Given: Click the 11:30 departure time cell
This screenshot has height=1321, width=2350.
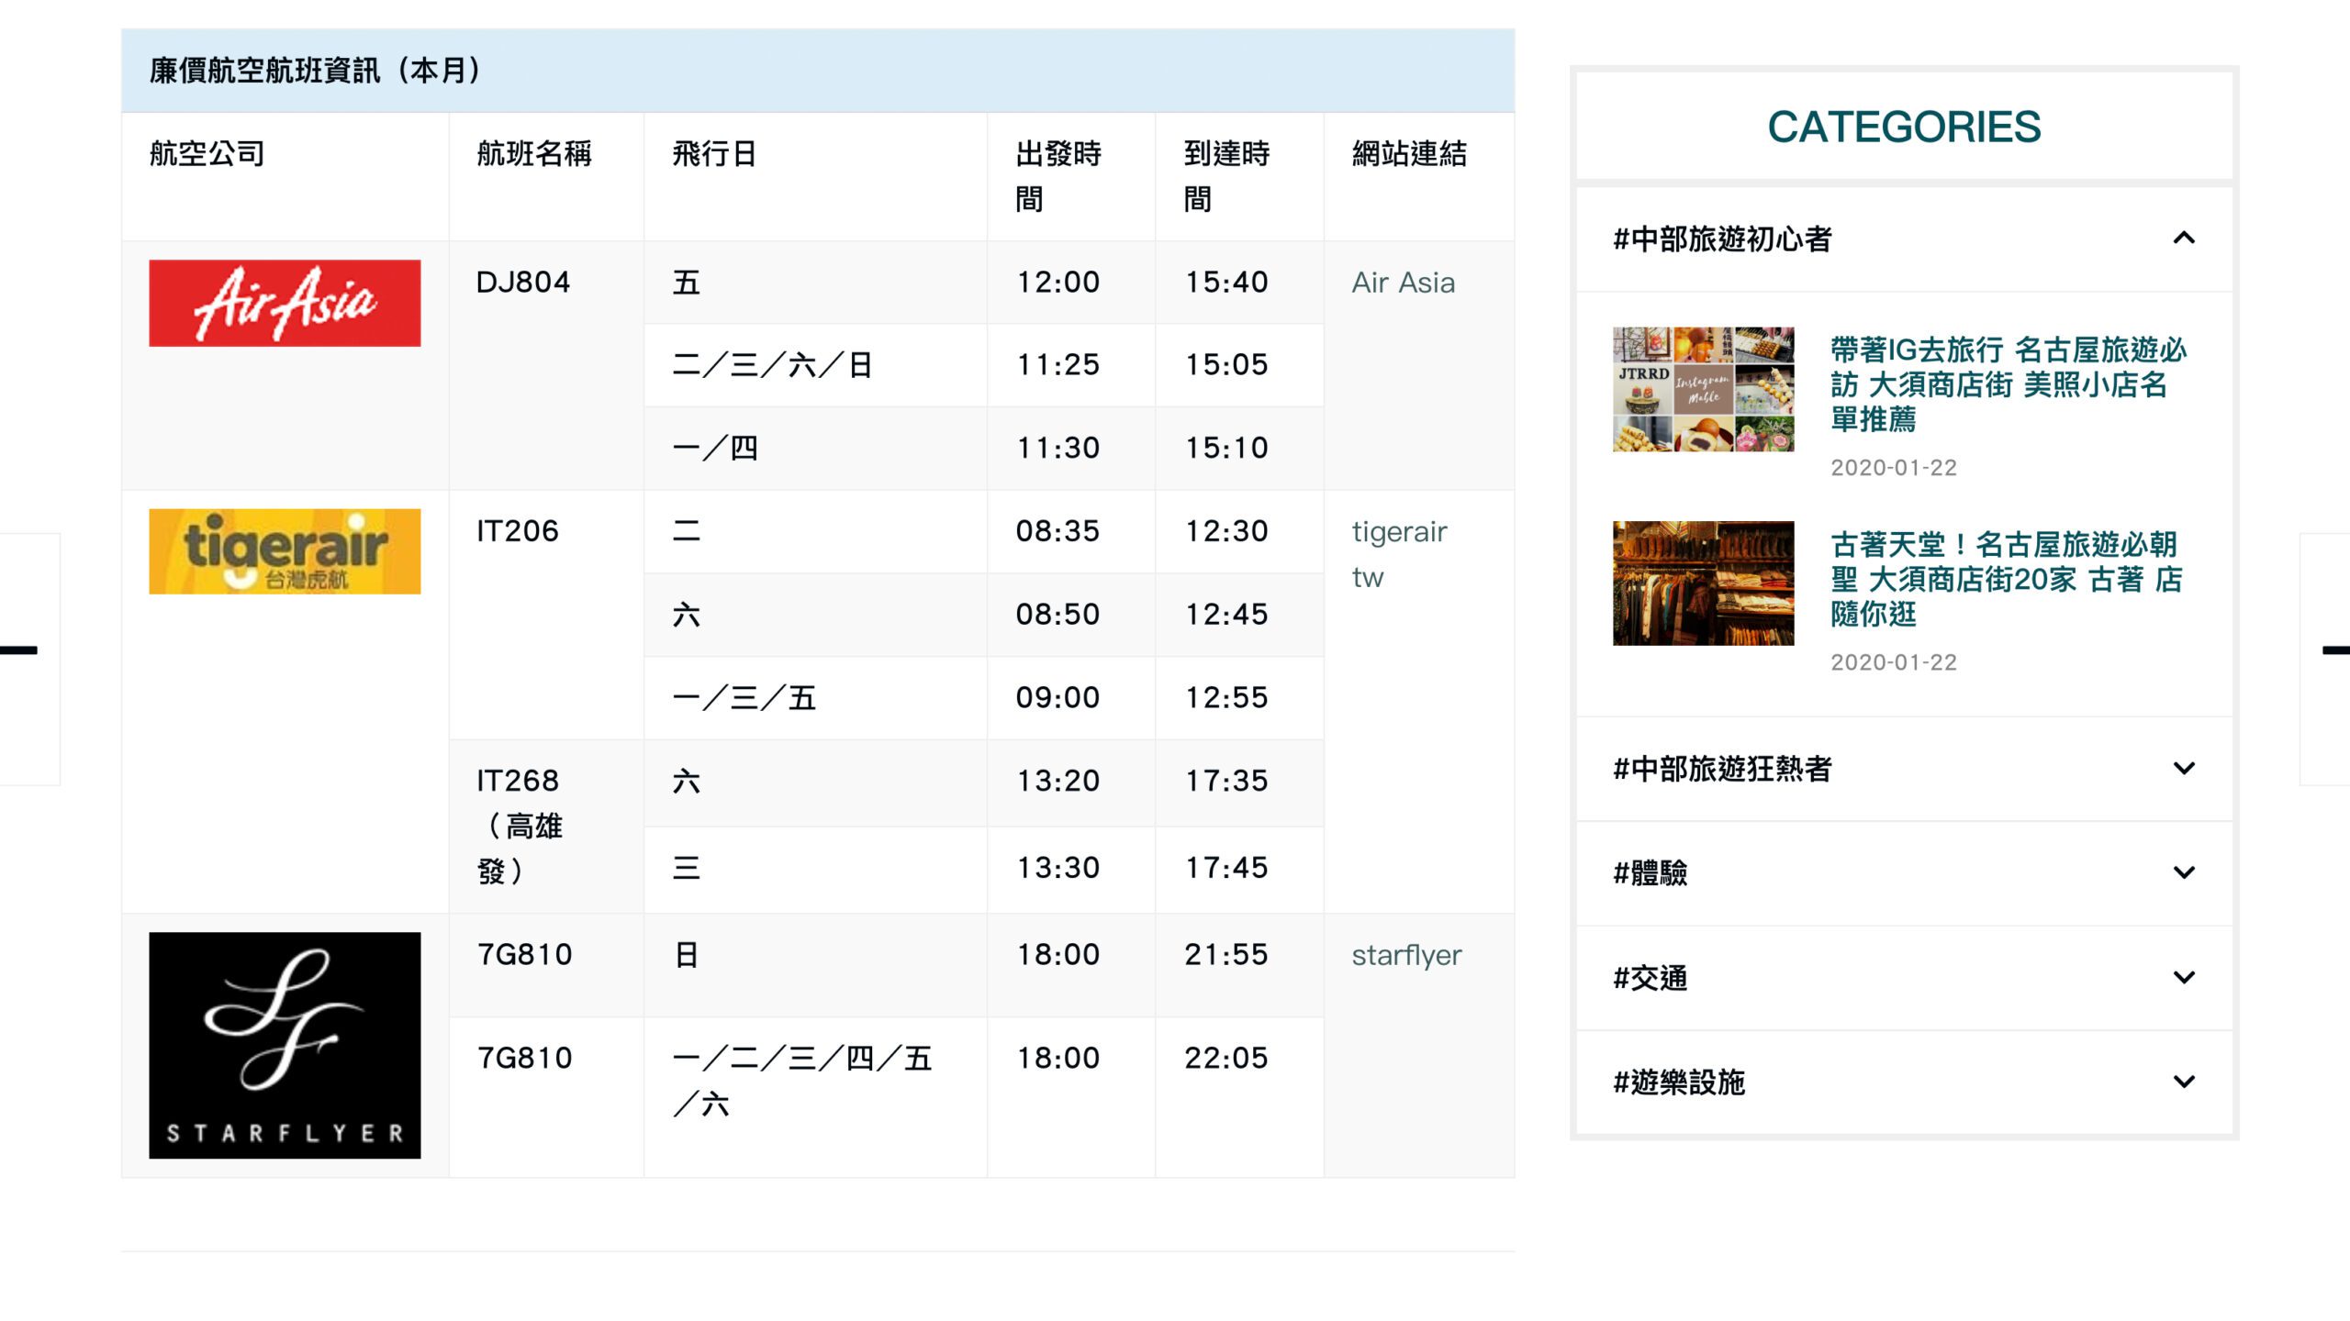Looking at the screenshot, I should pyautogui.click(x=1070, y=448).
